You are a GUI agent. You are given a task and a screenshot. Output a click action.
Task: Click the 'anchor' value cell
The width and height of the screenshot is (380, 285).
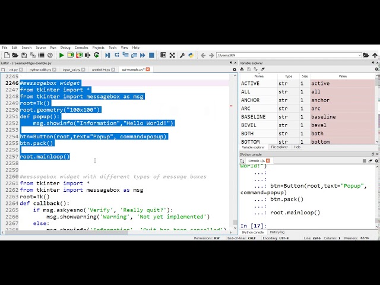343,100
